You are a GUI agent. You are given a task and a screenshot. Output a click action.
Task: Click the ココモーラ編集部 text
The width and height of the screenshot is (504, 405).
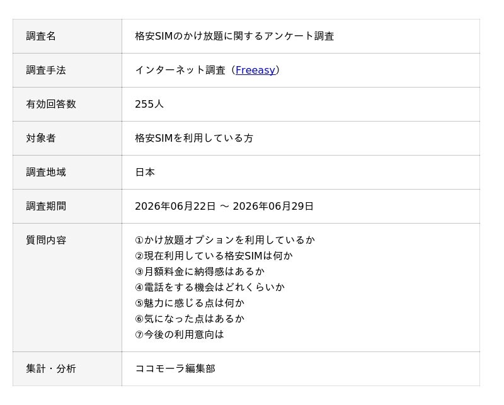[x=175, y=368]
